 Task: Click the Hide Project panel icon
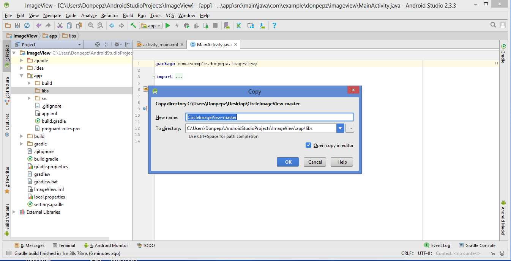point(128,44)
